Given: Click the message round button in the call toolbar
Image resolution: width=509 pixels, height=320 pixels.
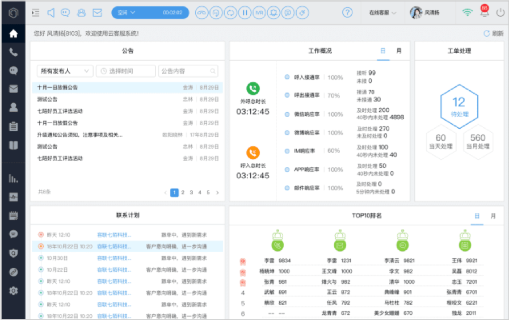Looking at the screenshot, I should [288, 12].
